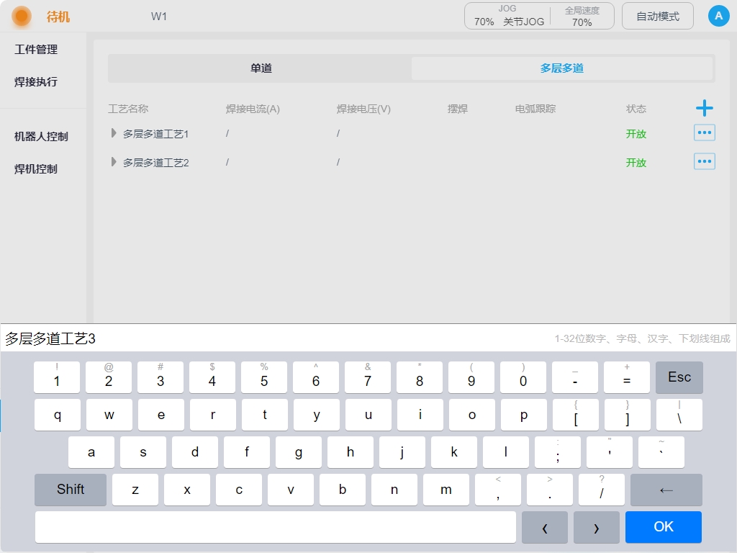Move cursor right with keyboard arrow

tap(596, 527)
